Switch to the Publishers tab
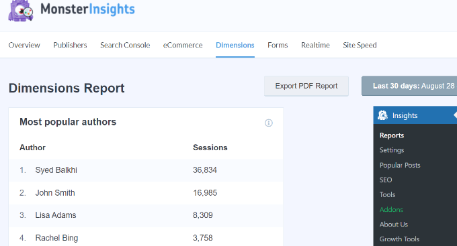This screenshot has width=457, height=246. tap(70, 45)
